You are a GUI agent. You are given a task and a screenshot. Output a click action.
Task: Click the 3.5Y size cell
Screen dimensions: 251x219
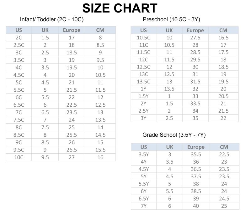point(144,154)
